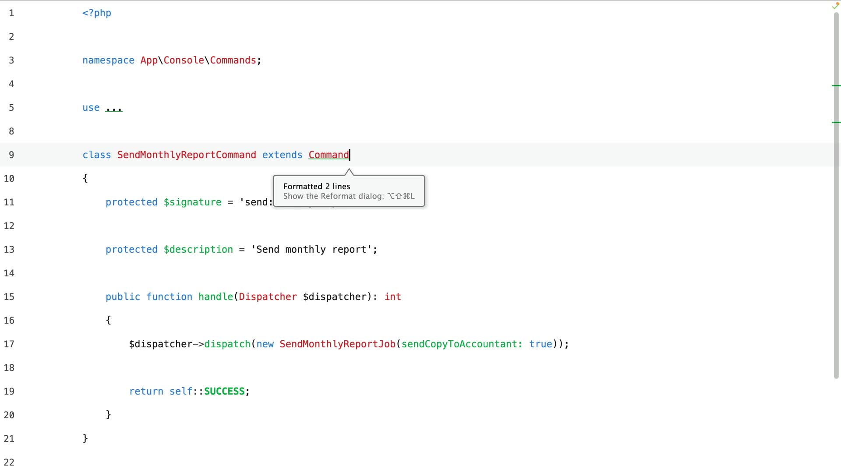Expand the folded use imports ellipsis
The width and height of the screenshot is (841, 473).
[x=114, y=108]
